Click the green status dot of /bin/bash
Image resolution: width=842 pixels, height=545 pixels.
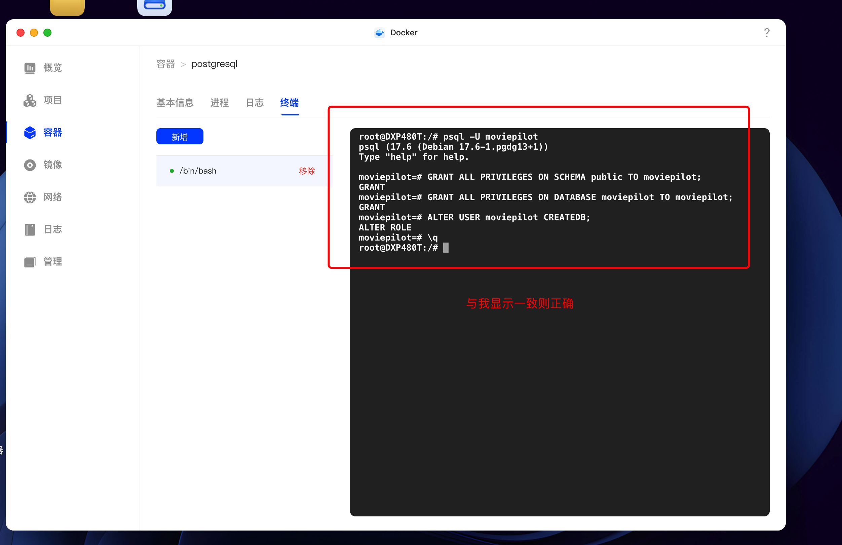pos(172,171)
